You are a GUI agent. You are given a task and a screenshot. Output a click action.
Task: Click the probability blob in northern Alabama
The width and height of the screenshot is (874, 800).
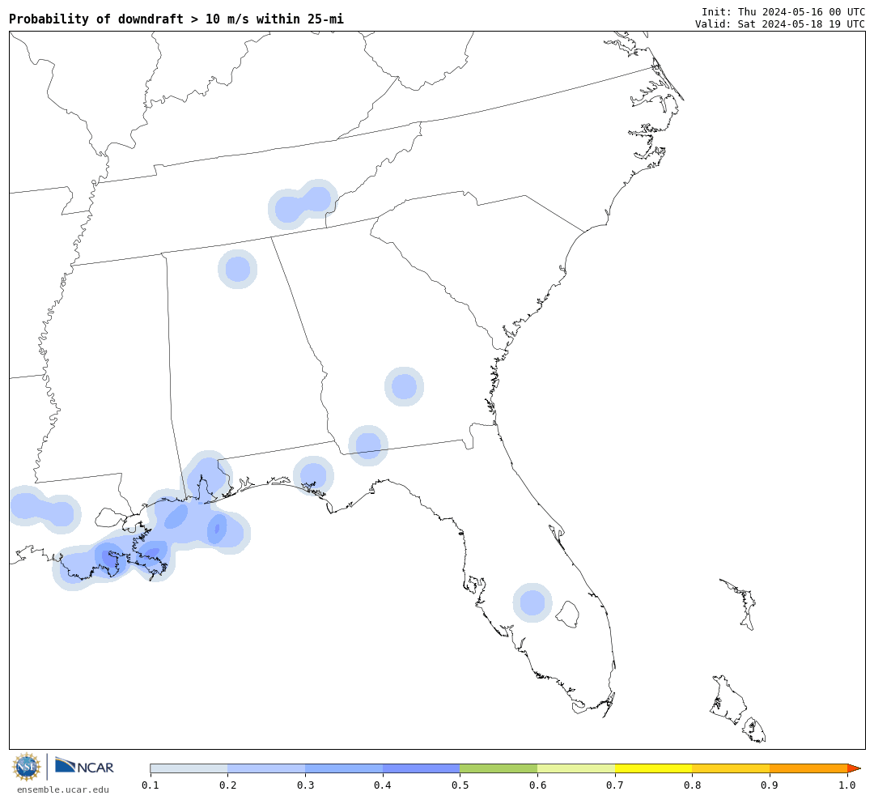click(237, 269)
